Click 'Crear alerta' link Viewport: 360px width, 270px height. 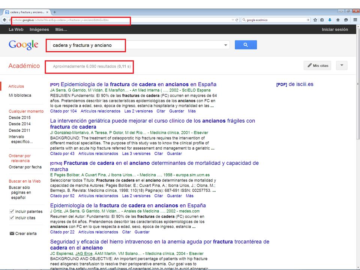coord(26,234)
